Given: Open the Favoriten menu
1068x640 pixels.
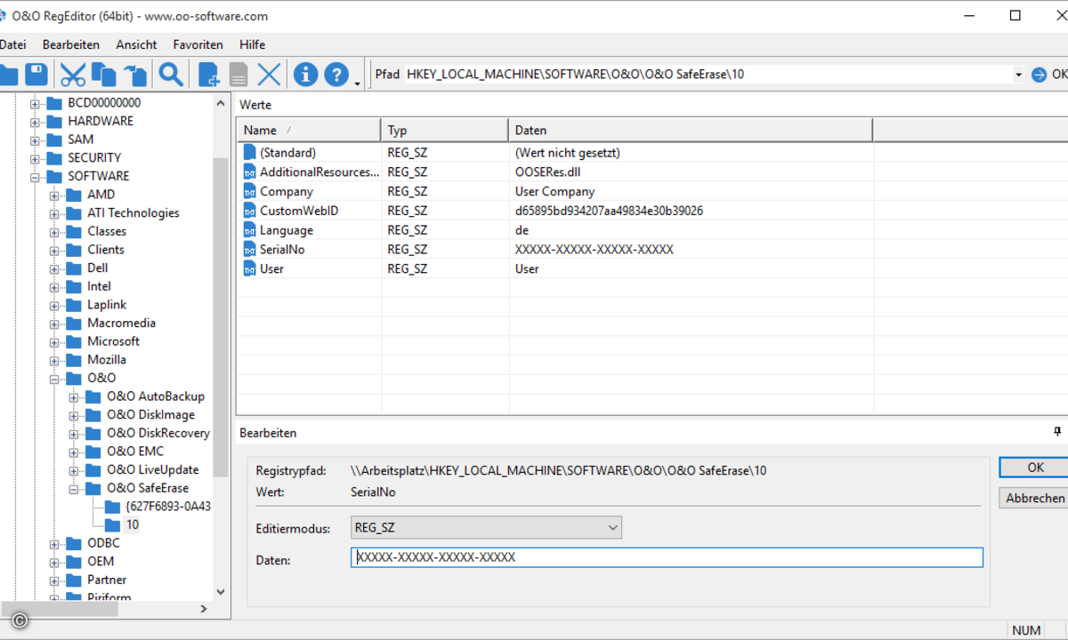Looking at the screenshot, I should 198,44.
